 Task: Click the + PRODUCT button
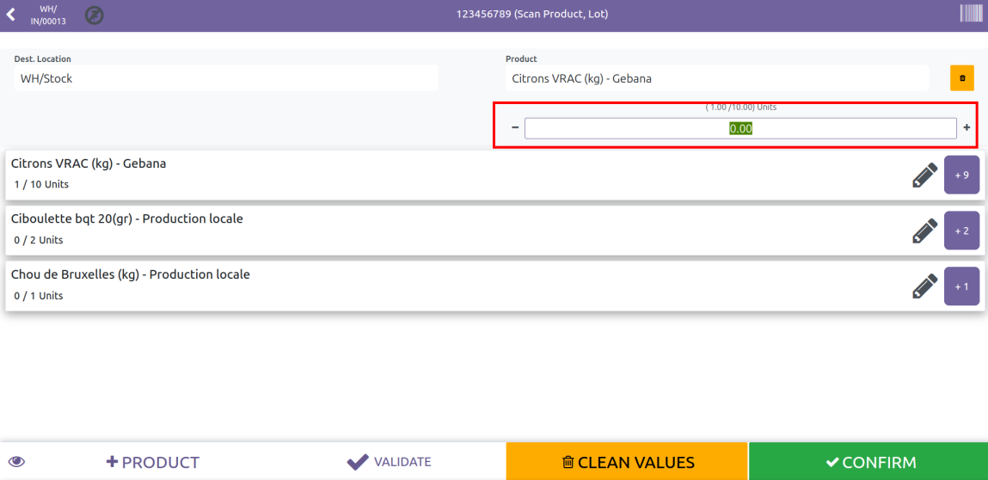pos(153,462)
